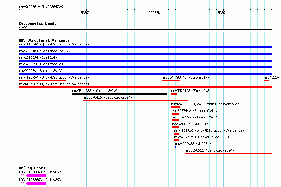Click the nsv4115640 gnomADStructuralVariants label

[54, 44]
